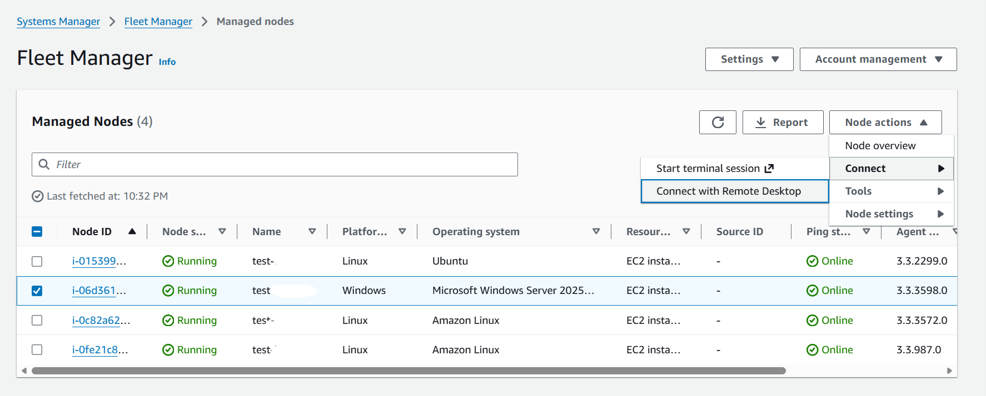The height and width of the screenshot is (396, 986).
Task: Go to Fleet Manager breadcrumb link
Action: coord(158,22)
